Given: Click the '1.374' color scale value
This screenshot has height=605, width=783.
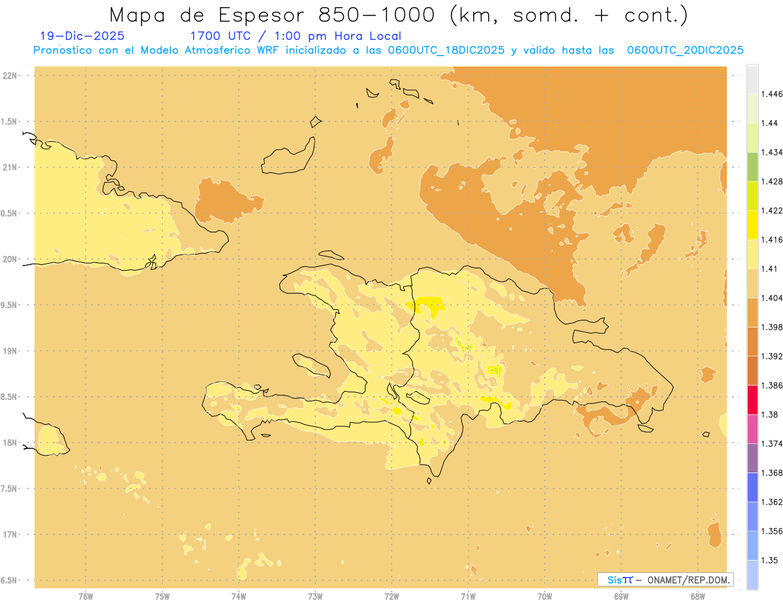Looking at the screenshot, I should point(772,444).
